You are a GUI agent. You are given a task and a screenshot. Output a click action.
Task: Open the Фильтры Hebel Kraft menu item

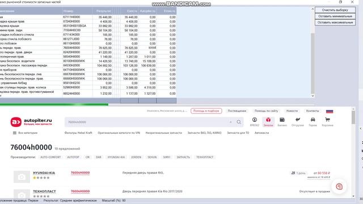(x=78, y=133)
